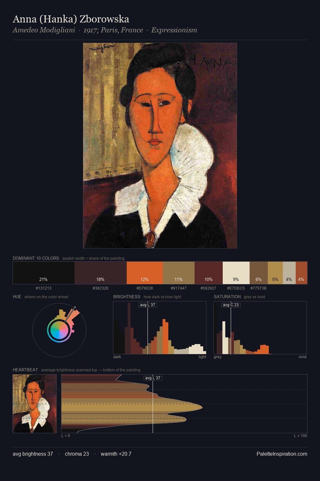This screenshot has width=320, height=481.
Task: Open the PaletteInspiration.com link
Action: [282, 454]
